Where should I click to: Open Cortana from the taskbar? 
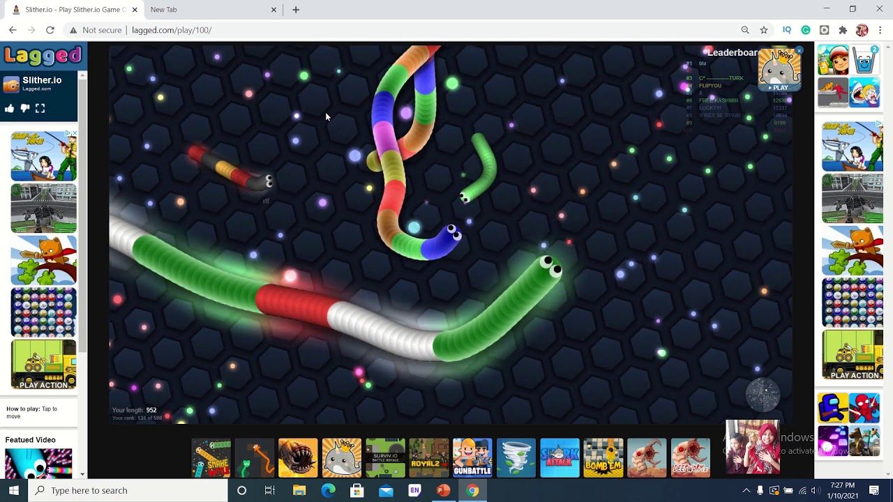241,490
